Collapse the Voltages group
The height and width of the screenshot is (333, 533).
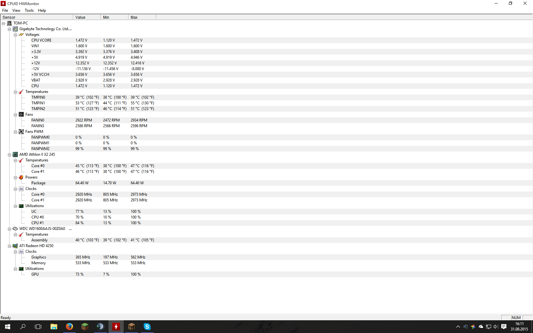pyautogui.click(x=15, y=35)
